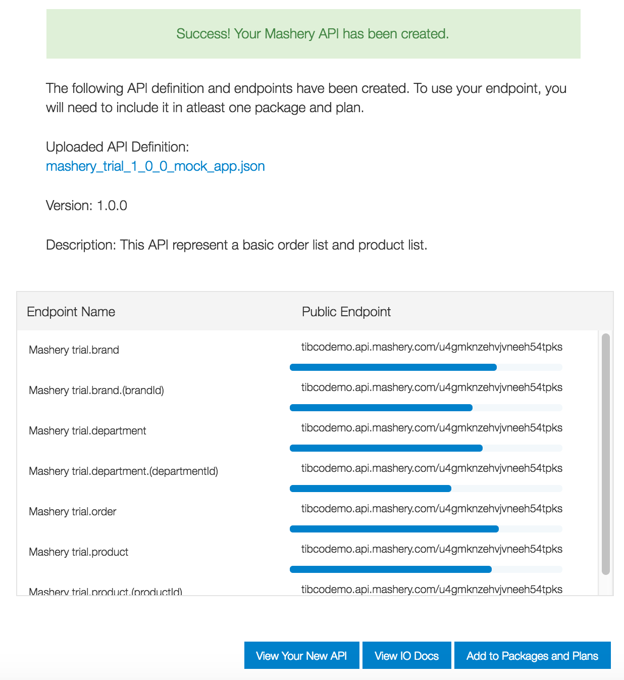Select Mashery trial.department endpoint name
This screenshot has width=624, height=680.
coord(87,430)
